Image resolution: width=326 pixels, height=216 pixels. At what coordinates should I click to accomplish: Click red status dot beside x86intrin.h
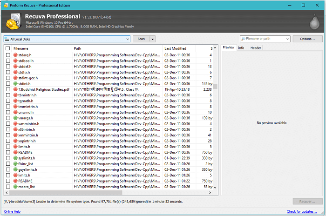15,129
